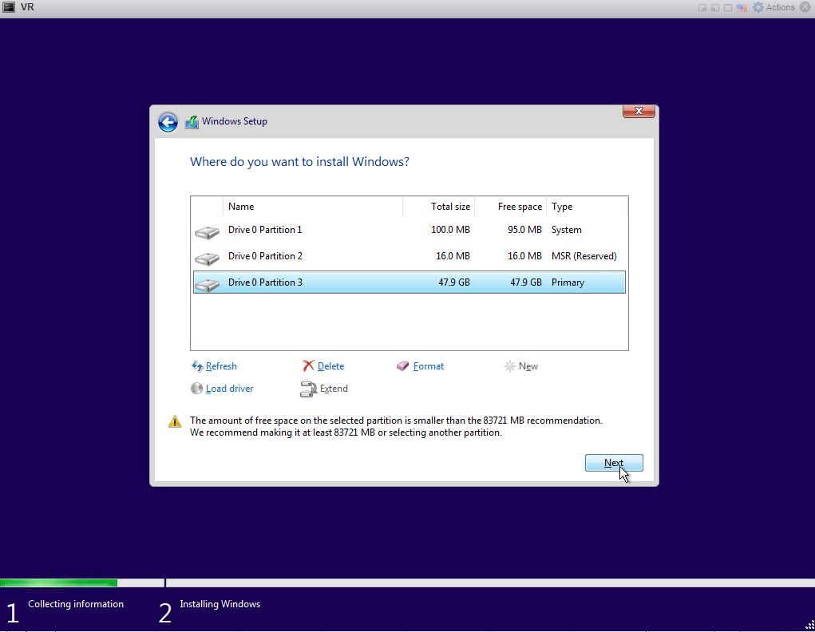Click the Format link
This screenshot has height=632, width=815.
(429, 366)
